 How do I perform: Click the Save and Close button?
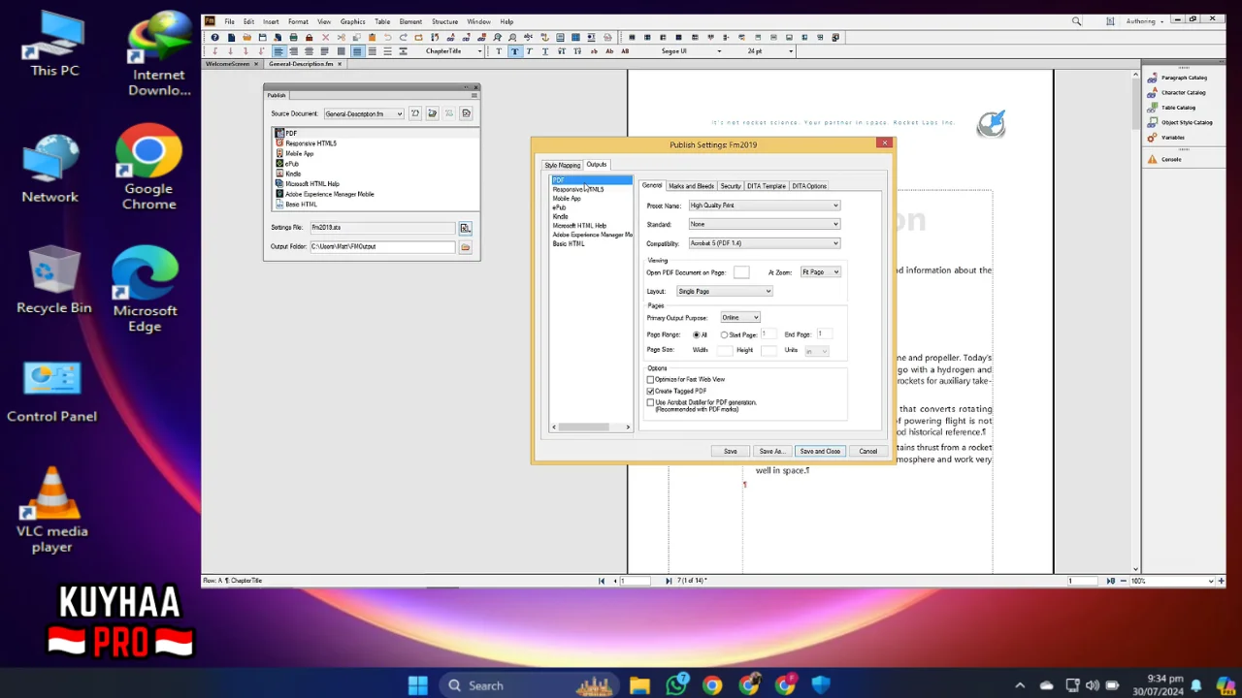coord(820,451)
